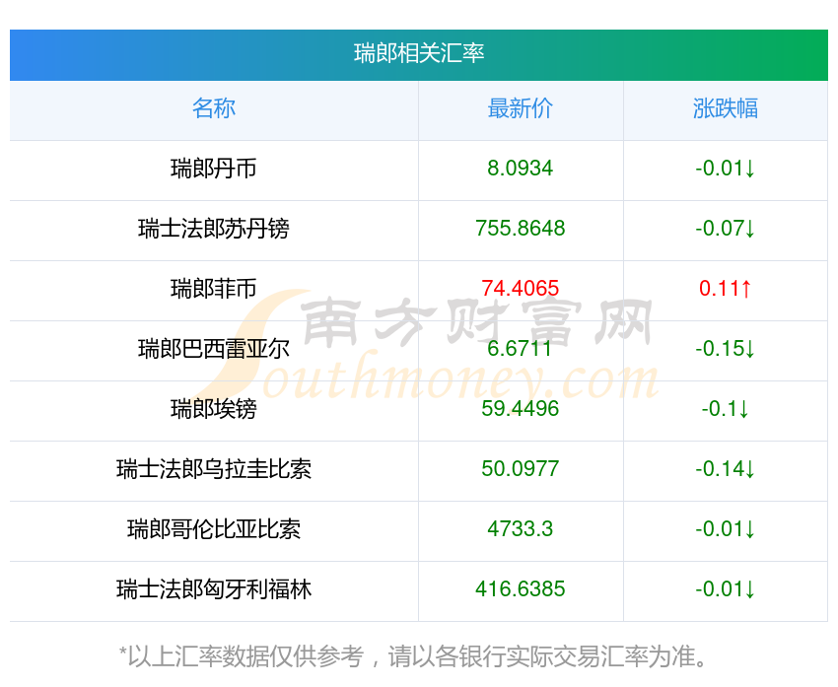Click the red 0.11 up-arrow change
Viewport: 838px width, 687px height.
tap(726, 289)
